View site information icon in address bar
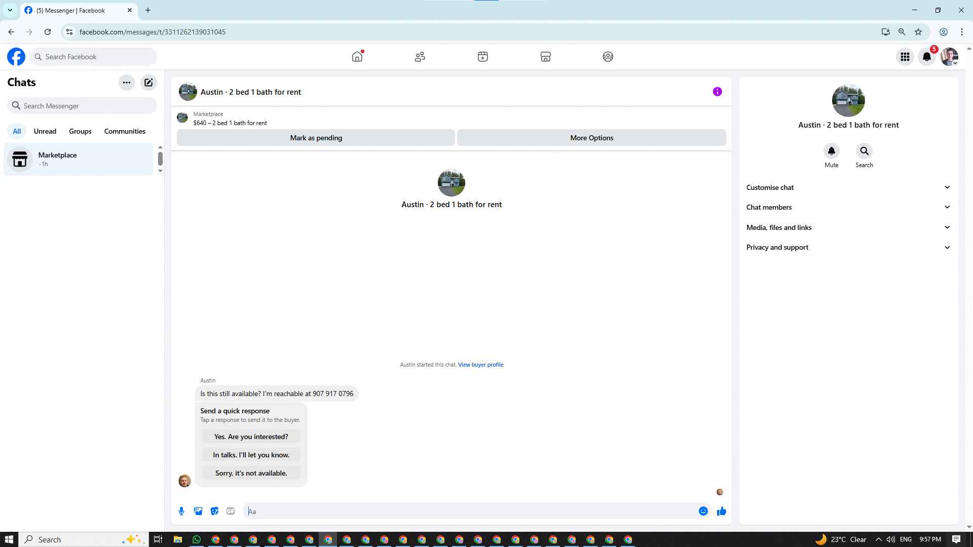 point(69,32)
